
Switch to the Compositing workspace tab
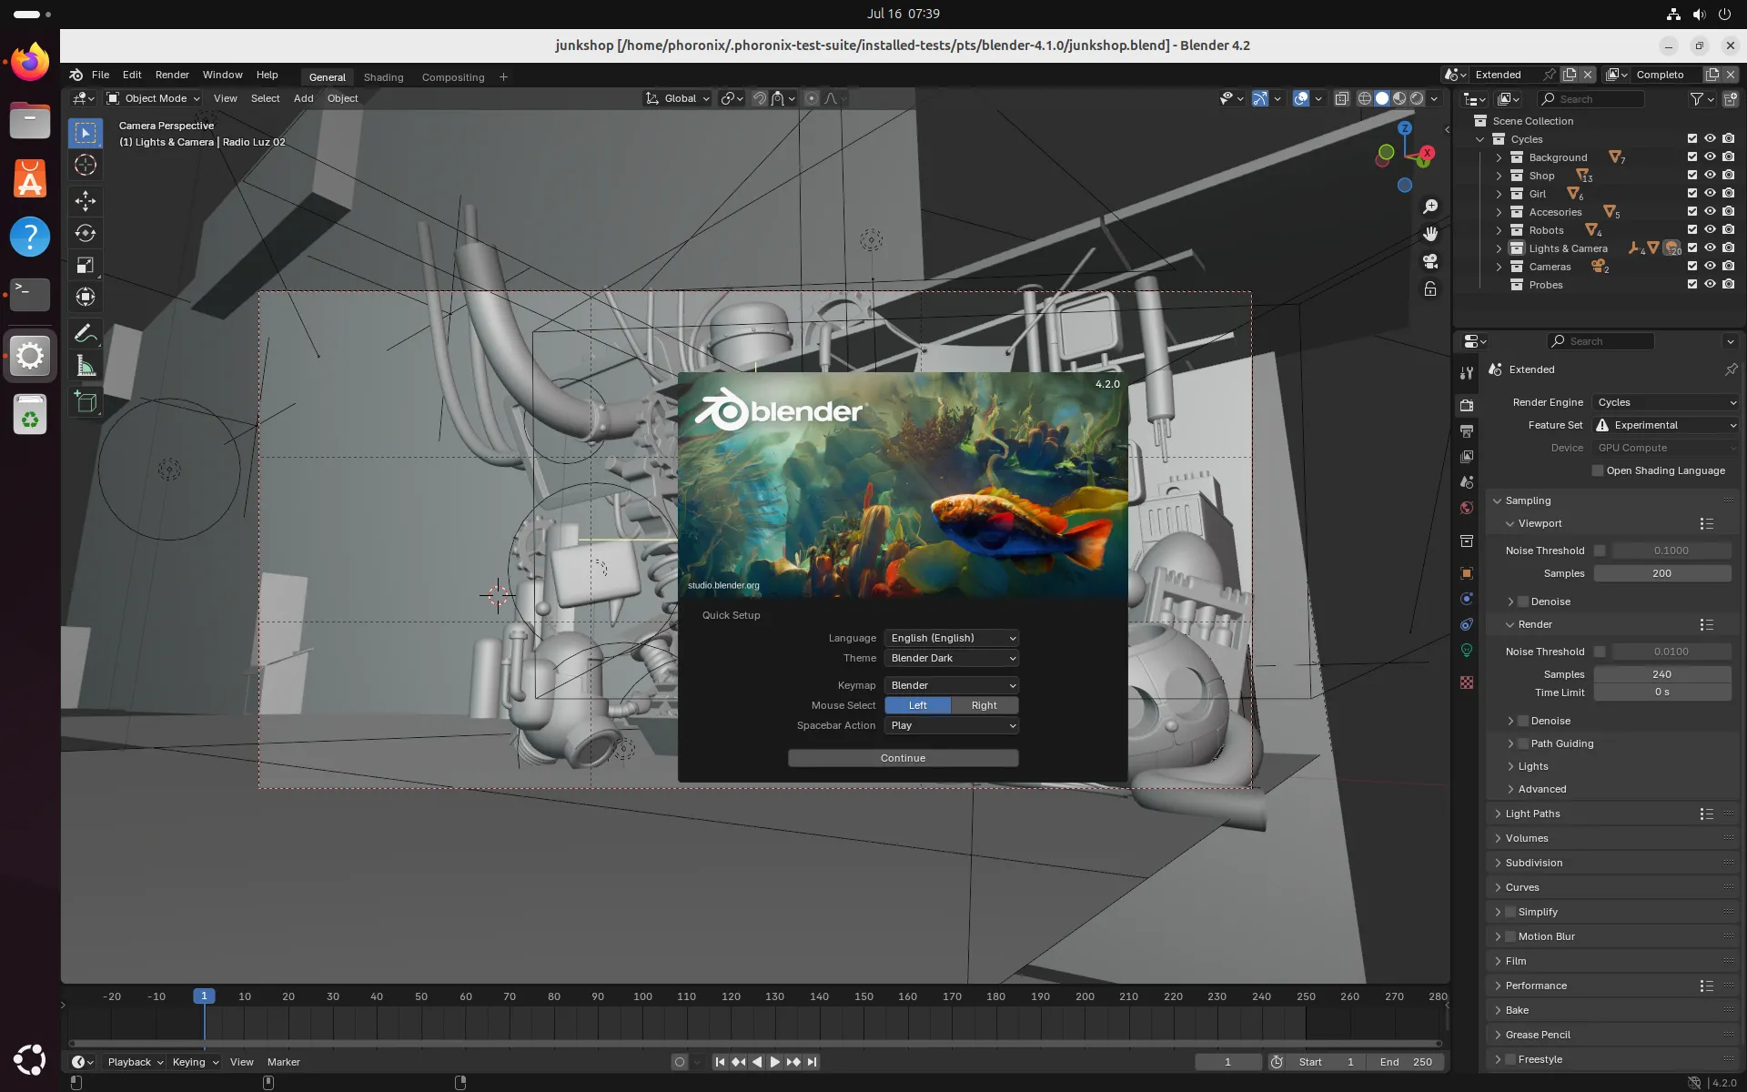[453, 77]
